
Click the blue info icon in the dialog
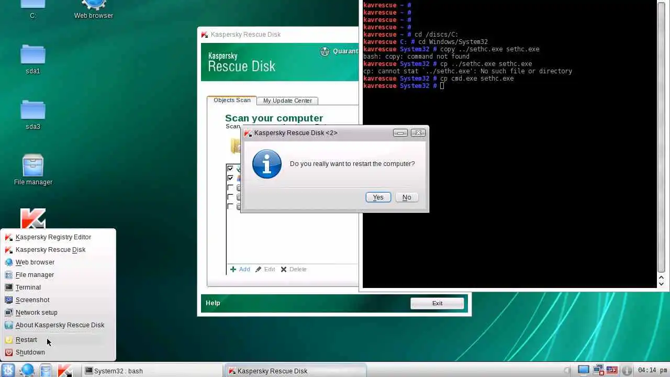pyautogui.click(x=267, y=164)
